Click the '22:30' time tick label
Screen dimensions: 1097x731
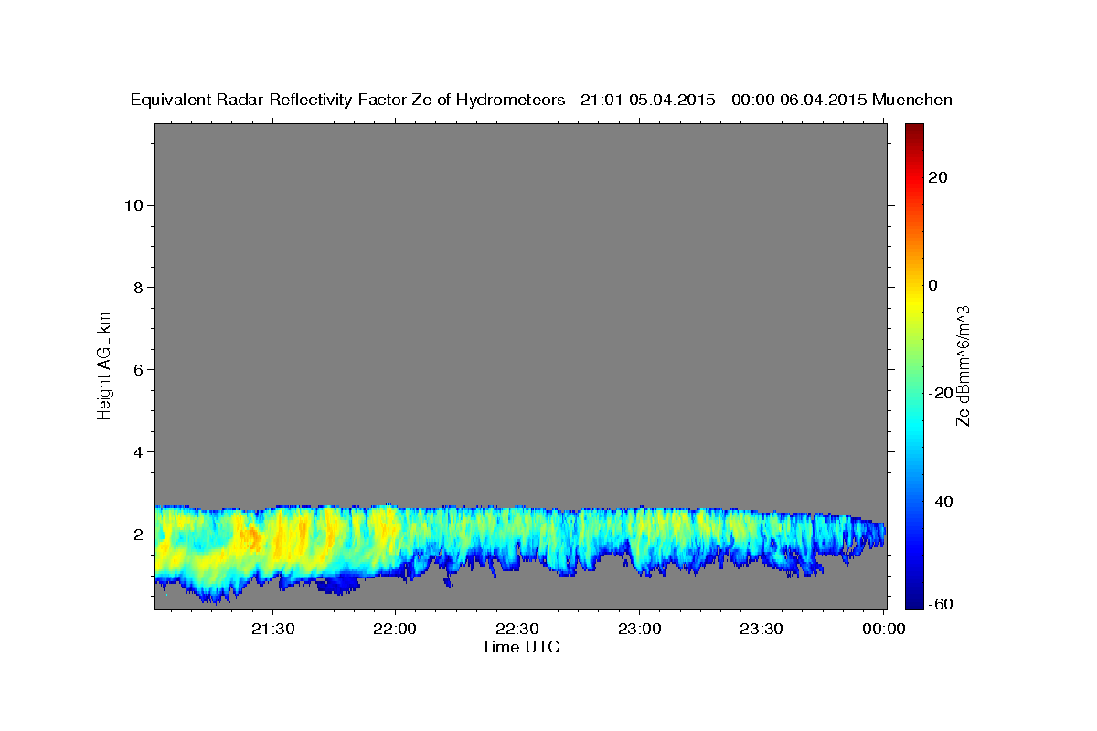517,629
